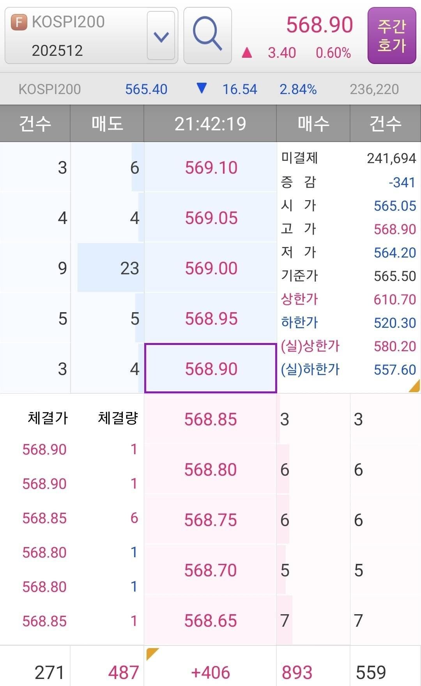The height and width of the screenshot is (686, 421).
Task: Toggle the 569.00 ask price row
Action: [x=210, y=268]
